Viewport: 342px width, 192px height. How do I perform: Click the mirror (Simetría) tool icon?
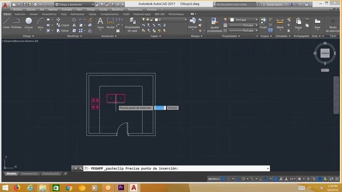(74, 25)
